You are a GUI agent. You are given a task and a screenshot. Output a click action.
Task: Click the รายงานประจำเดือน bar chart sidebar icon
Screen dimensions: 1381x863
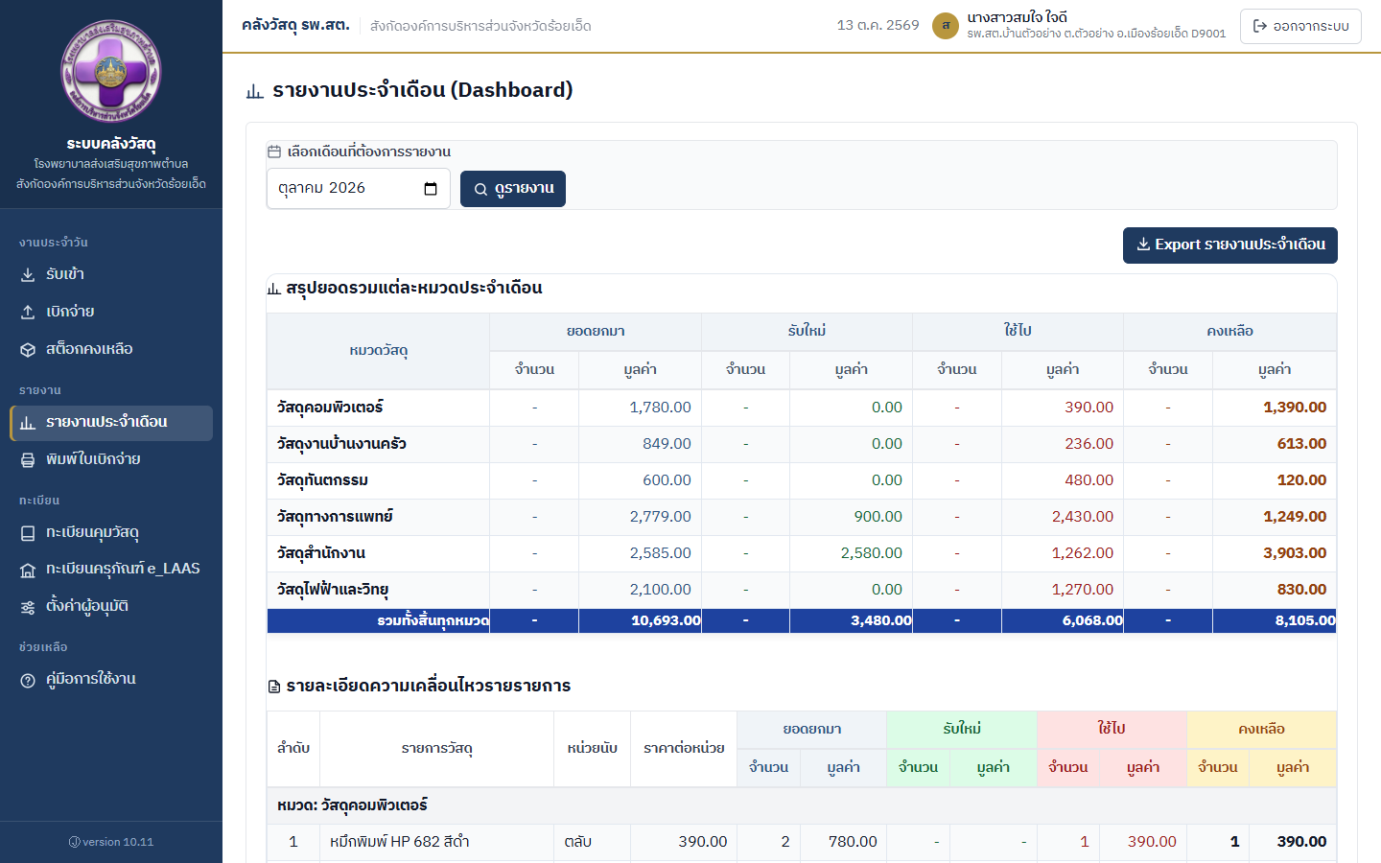tap(28, 423)
